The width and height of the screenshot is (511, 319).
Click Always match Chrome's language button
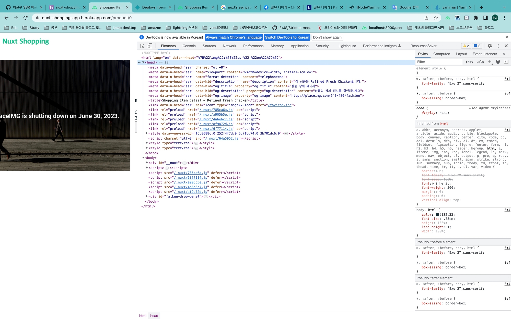click(x=234, y=37)
